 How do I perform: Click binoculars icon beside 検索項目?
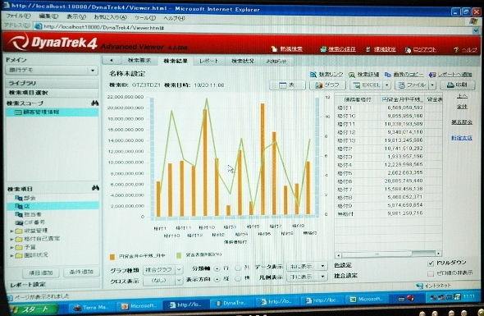point(95,188)
